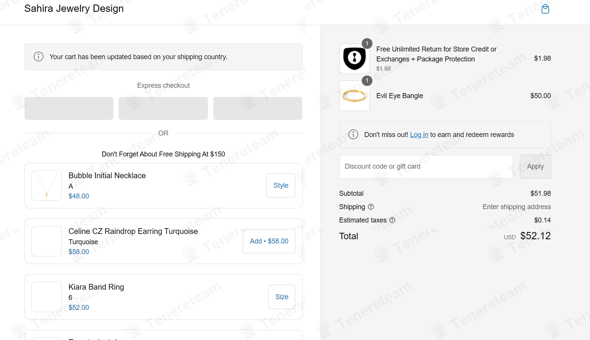Focus the Discount code or gift card field
This screenshot has width=590, height=340.
pyautogui.click(x=426, y=166)
